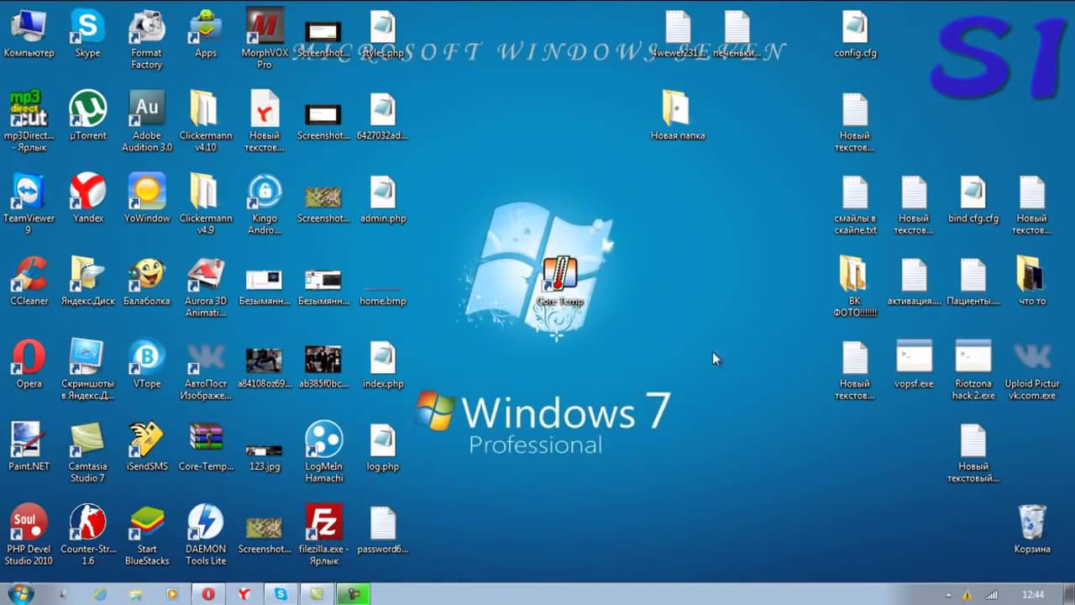Switch to Opera in the taskbar
The width and height of the screenshot is (1075, 605).
[x=208, y=594]
